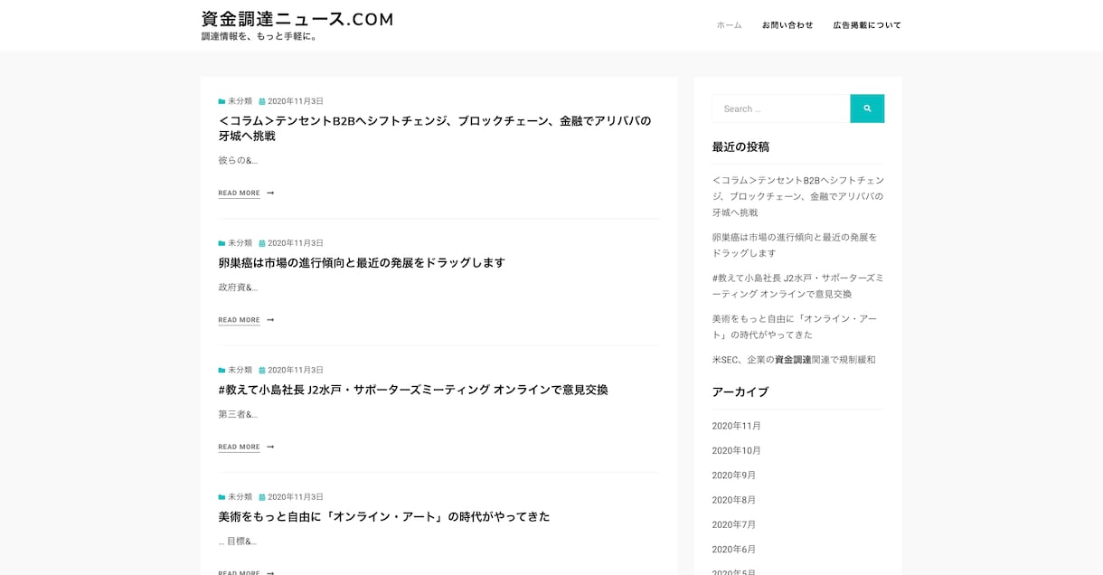Screen dimensions: 1103x575
Task: Click folder icon on テンセントB2B post
Action: click(222, 101)
